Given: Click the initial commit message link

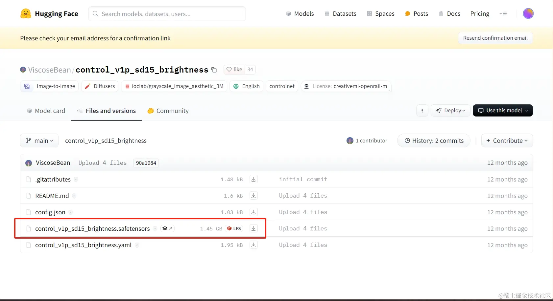Looking at the screenshot, I should click(303, 179).
